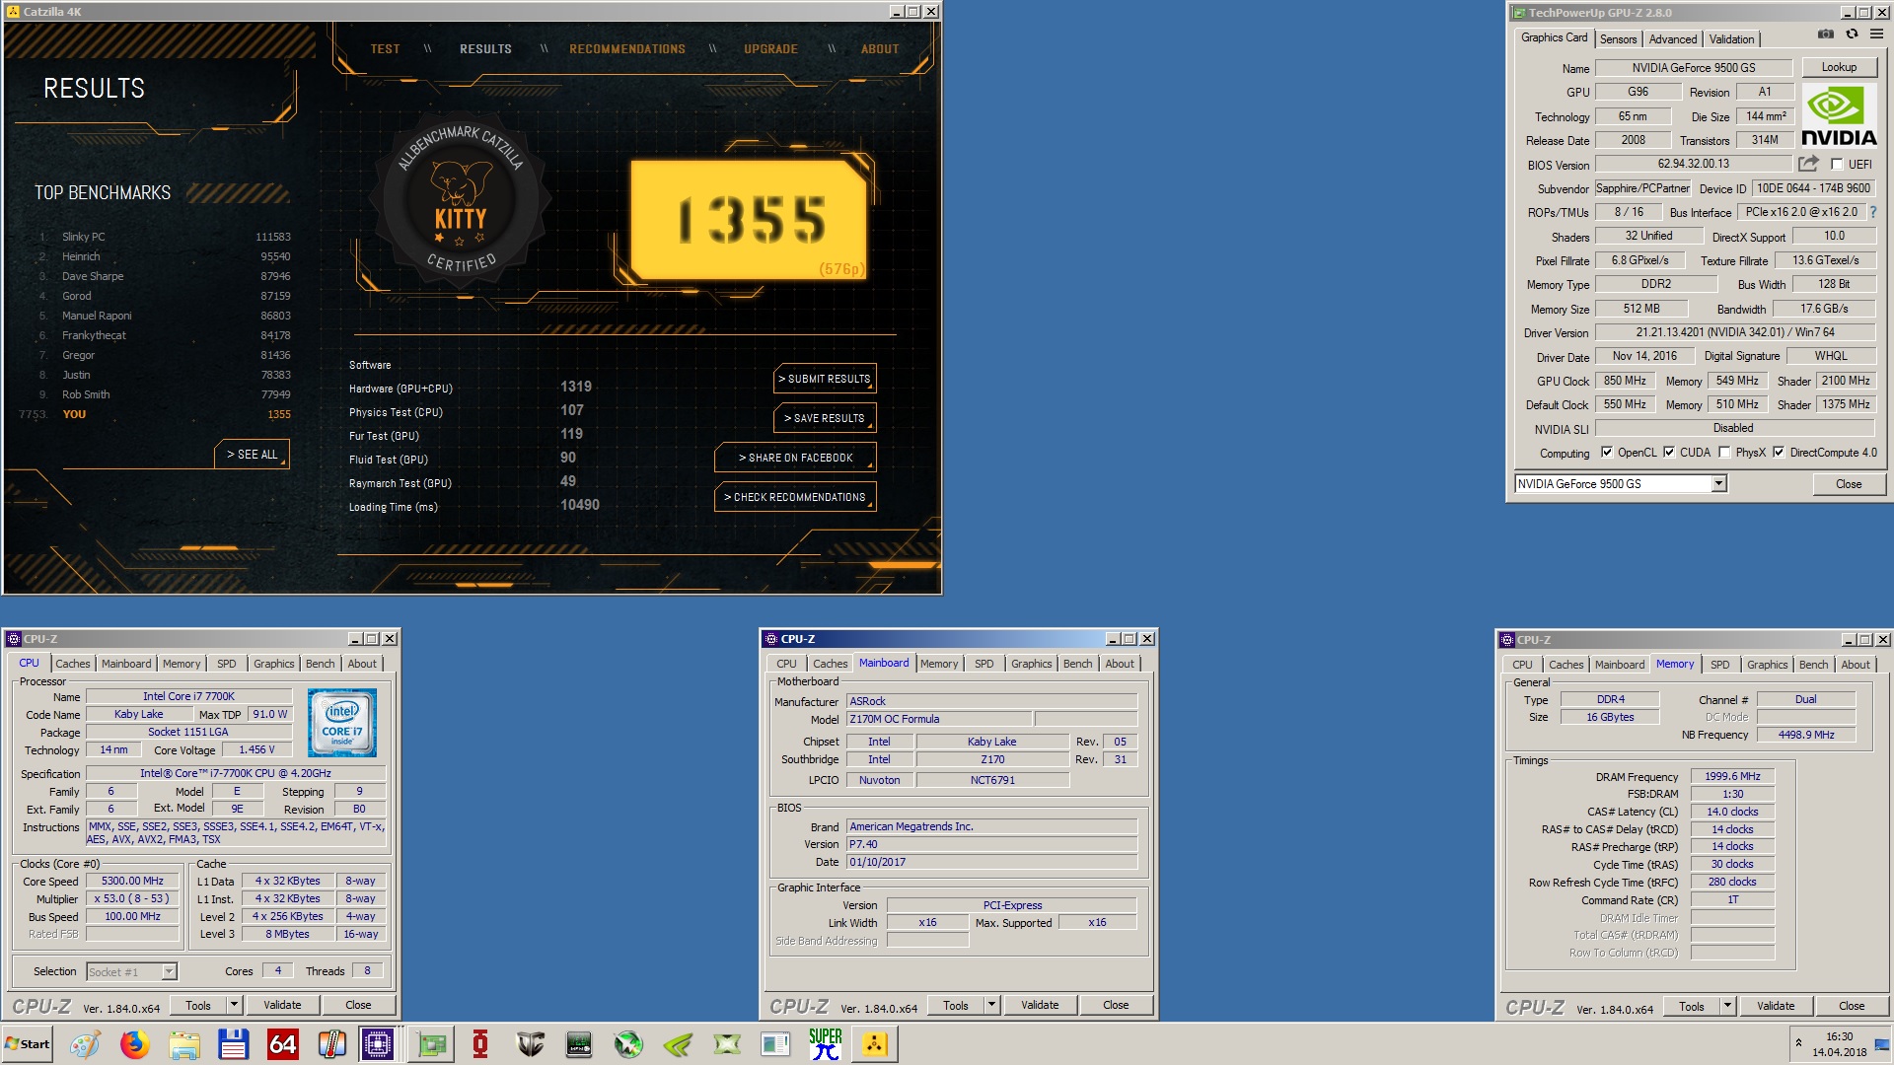Click the green star sphere taskbar icon
Image resolution: width=1894 pixels, height=1065 pixels.
click(x=628, y=1044)
